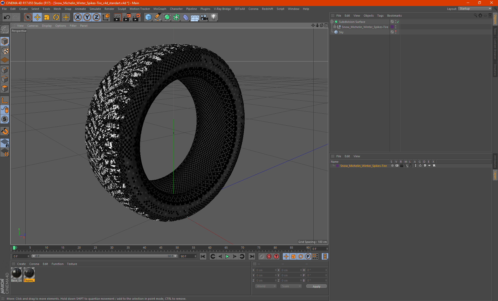
Task: Click the Enable Axis L-shaped icon
Action: tap(5, 100)
